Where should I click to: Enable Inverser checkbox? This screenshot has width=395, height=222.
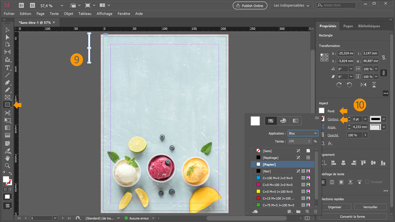click(x=367, y=182)
